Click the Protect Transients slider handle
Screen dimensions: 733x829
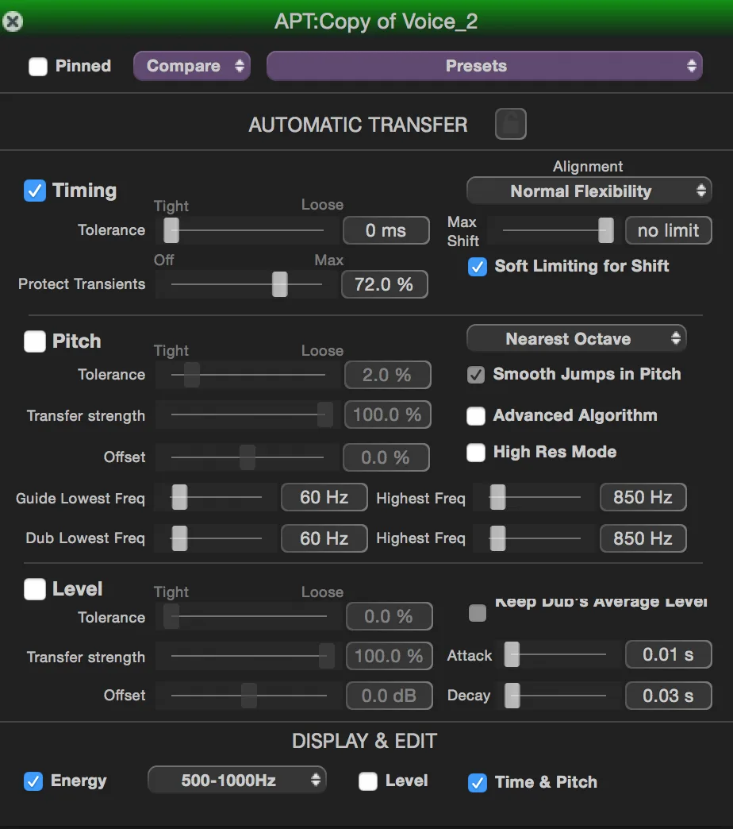[279, 284]
